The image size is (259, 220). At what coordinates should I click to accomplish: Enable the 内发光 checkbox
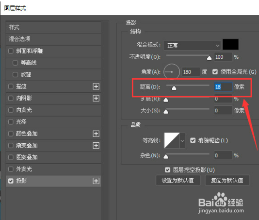11,110
